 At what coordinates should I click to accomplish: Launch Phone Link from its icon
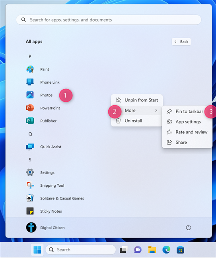click(30, 82)
